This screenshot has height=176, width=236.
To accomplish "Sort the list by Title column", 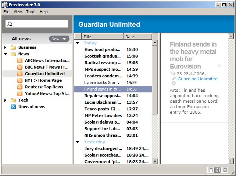I will (x=102, y=37).
